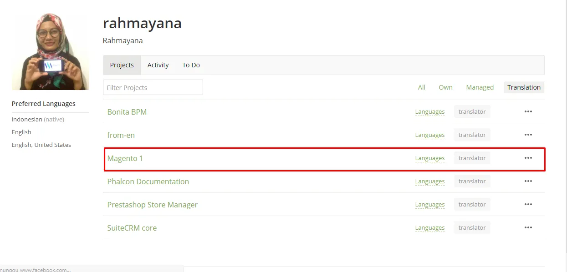The width and height of the screenshot is (567, 272).
Task: Select the All projects filter
Action: point(422,87)
